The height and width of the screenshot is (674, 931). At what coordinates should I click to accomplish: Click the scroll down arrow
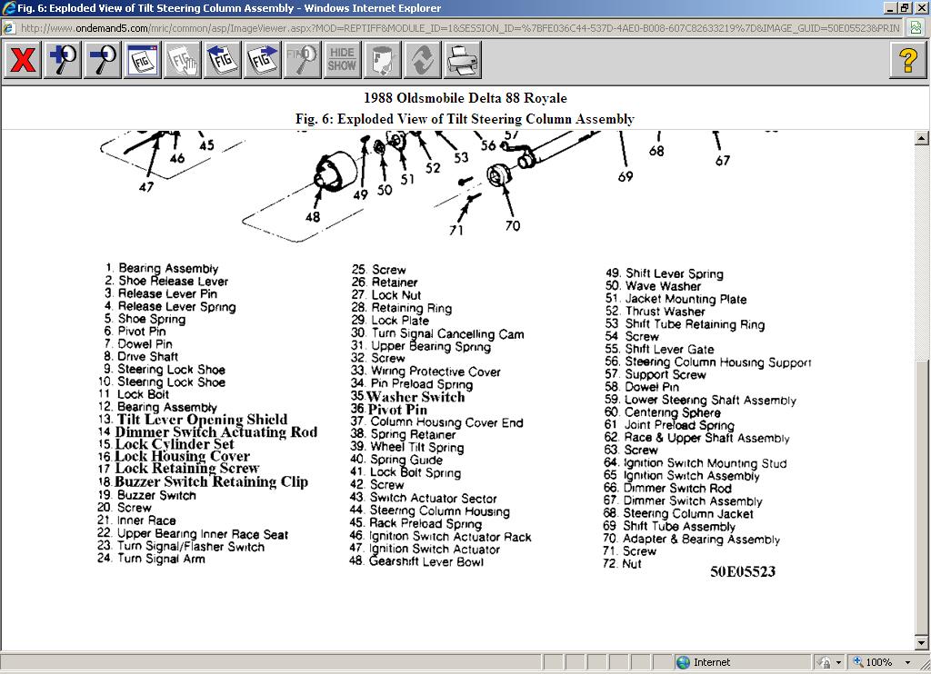pyautogui.click(x=921, y=642)
